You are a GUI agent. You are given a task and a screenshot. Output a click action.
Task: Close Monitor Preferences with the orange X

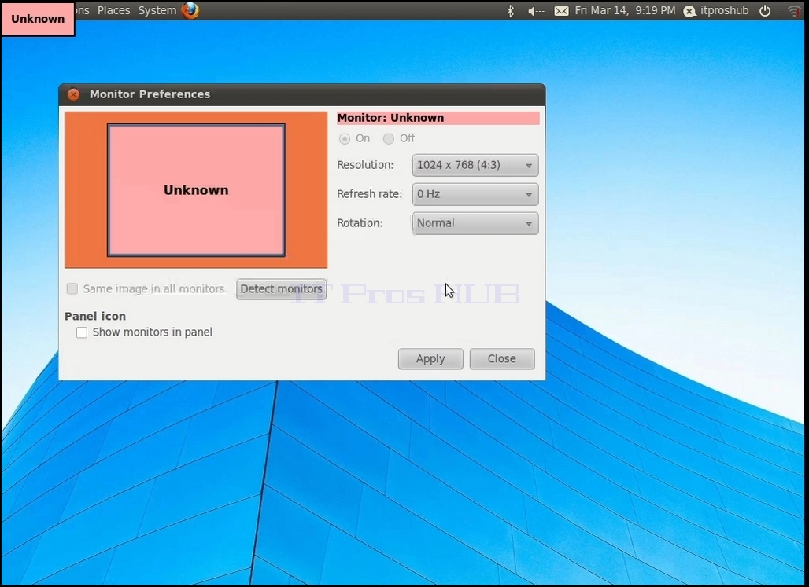point(73,94)
